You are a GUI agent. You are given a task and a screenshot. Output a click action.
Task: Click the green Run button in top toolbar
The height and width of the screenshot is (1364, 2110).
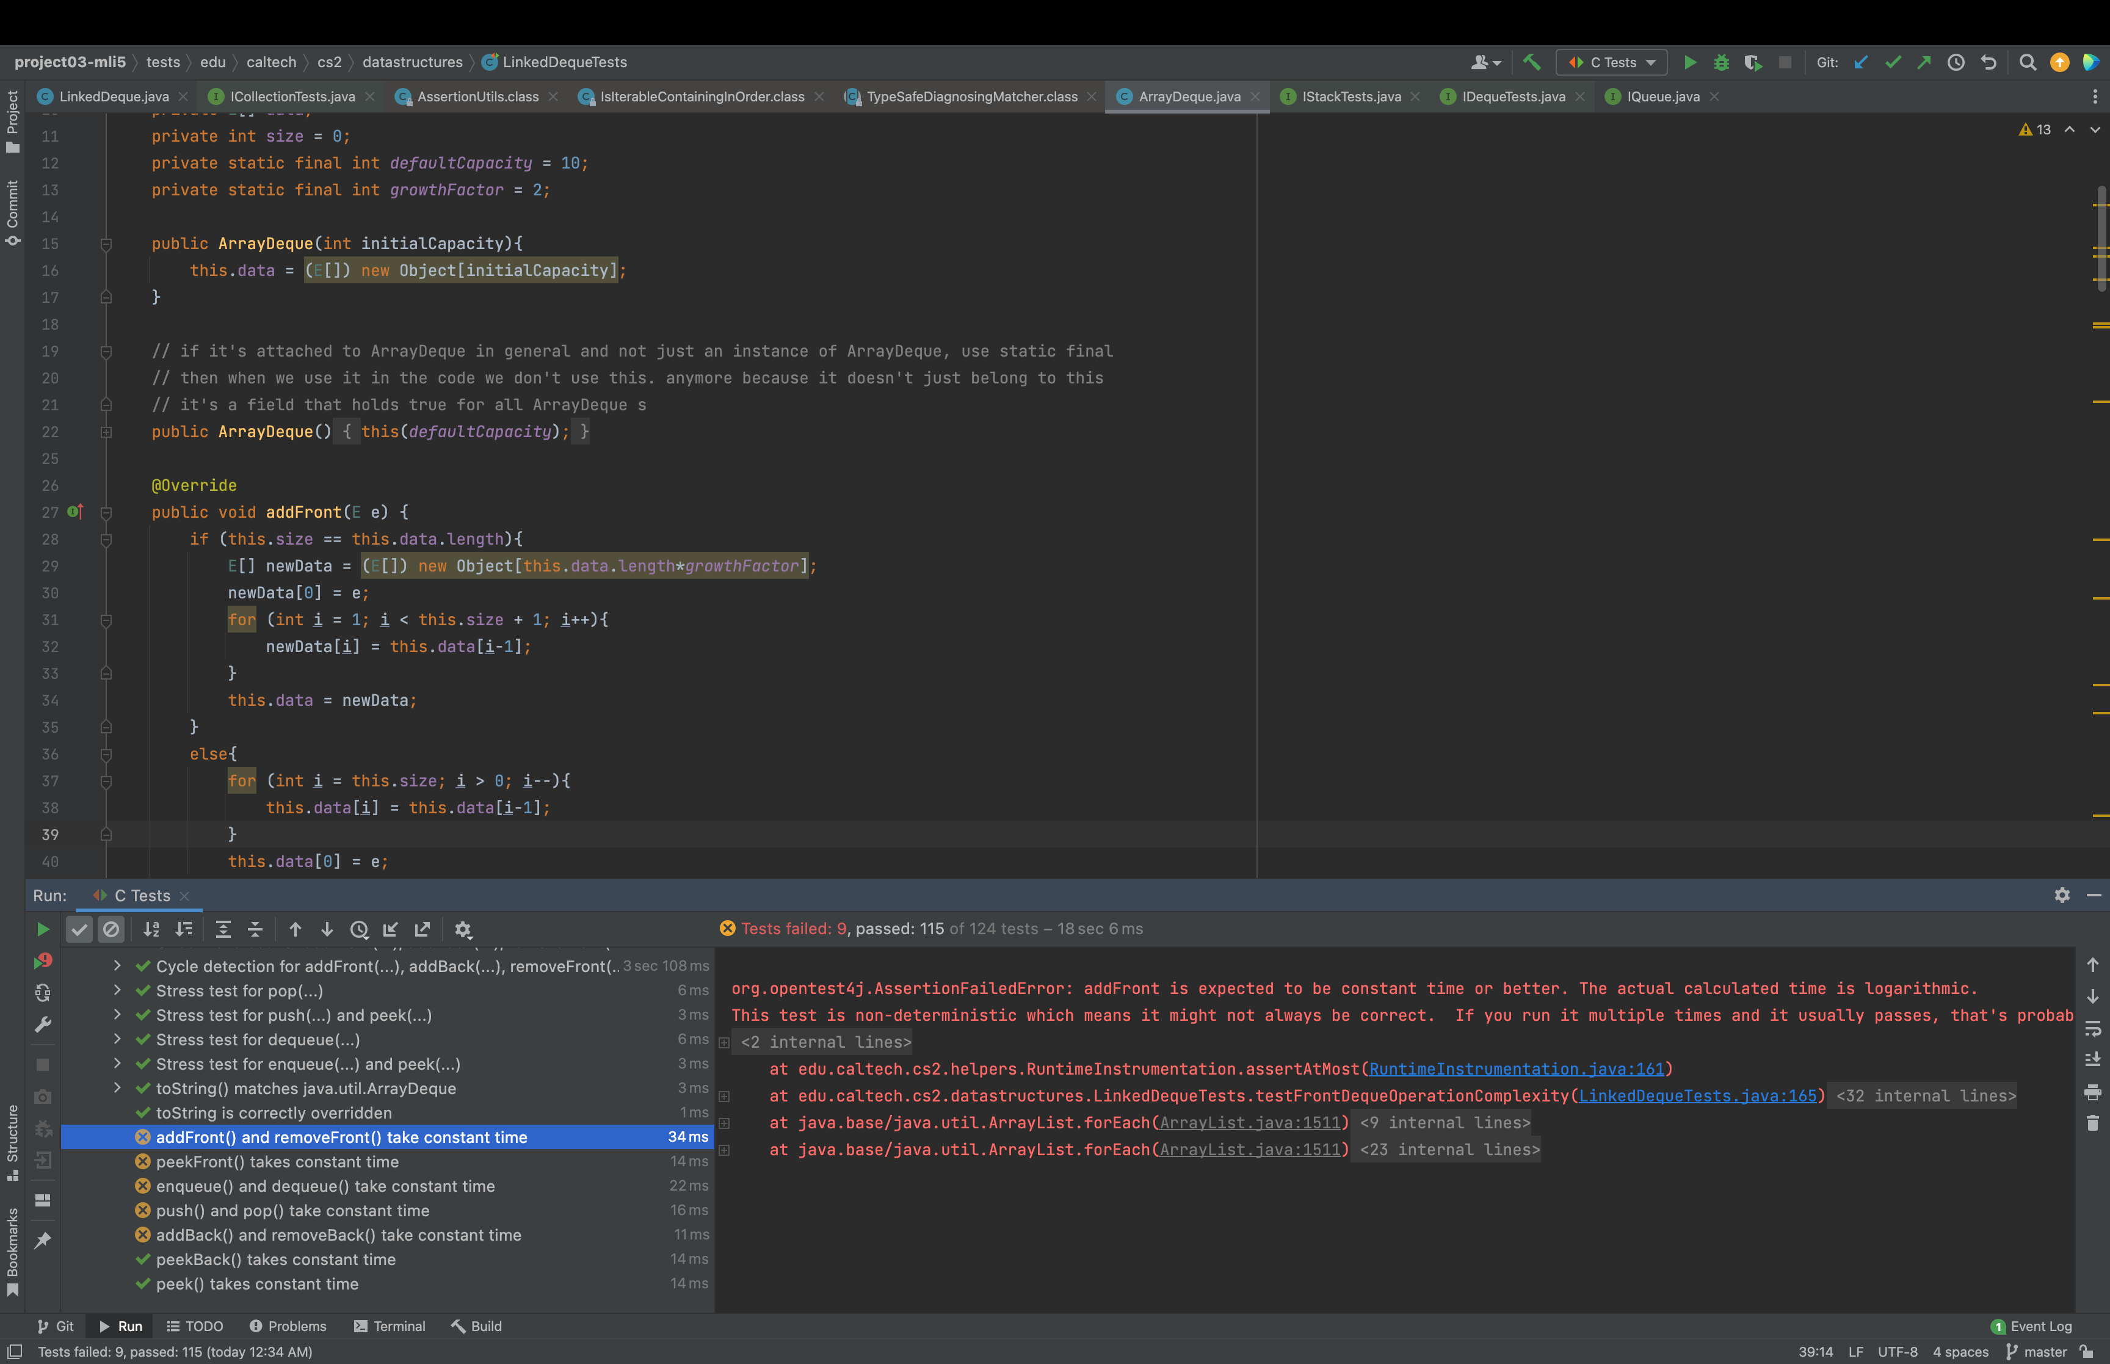[1689, 62]
